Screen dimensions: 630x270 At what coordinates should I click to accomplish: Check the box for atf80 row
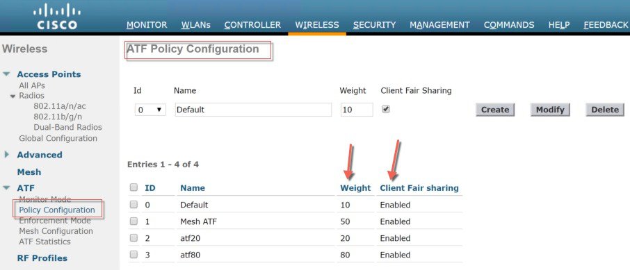[x=134, y=255]
